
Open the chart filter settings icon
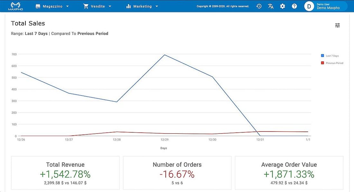point(337,25)
